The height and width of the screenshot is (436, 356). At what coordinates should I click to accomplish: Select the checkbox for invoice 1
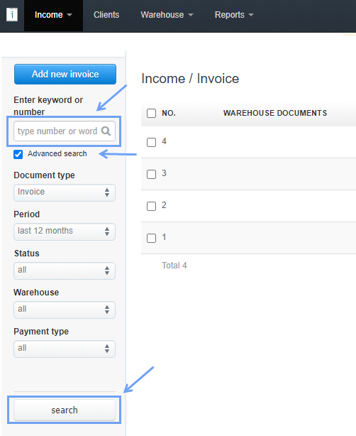click(151, 239)
